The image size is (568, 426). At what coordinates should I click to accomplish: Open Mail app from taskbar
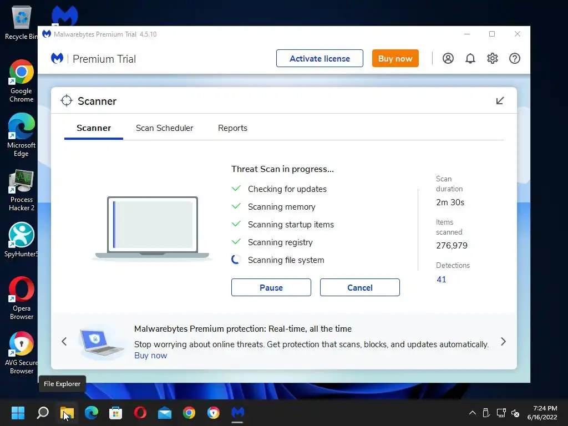pyautogui.click(x=164, y=413)
